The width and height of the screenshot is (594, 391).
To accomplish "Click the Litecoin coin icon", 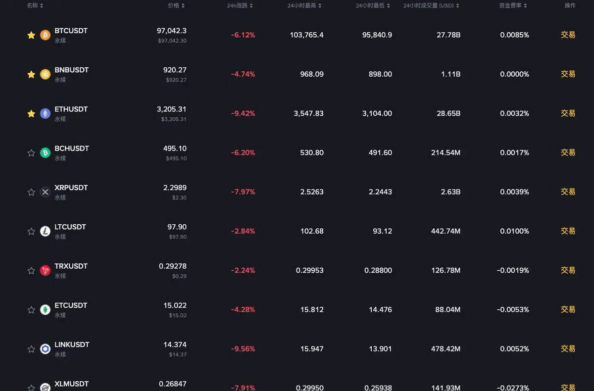I will pyautogui.click(x=45, y=231).
